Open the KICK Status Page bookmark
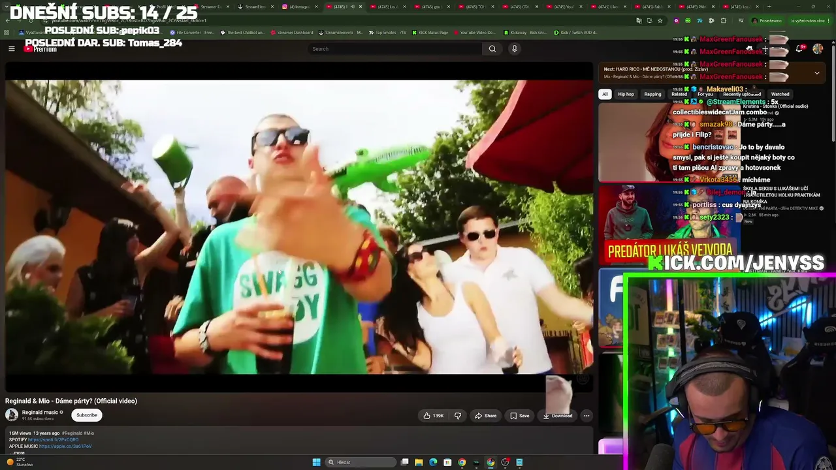Screen dimensions: 836x470 tap(430, 32)
